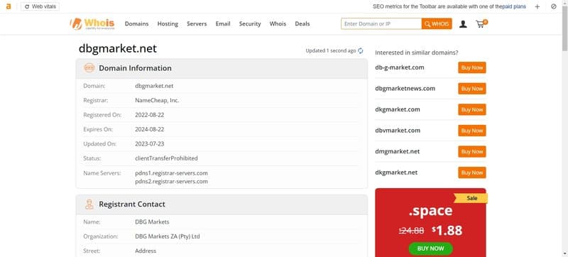Buy Now for dbgmarketnews.com
568x257 pixels.
[x=471, y=89]
